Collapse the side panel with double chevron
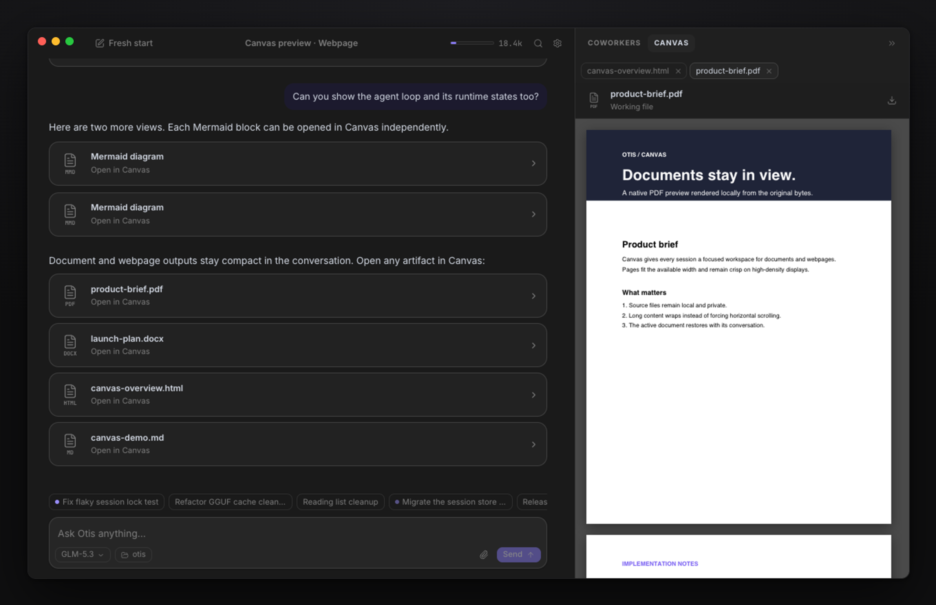This screenshot has height=605, width=936. (892, 43)
